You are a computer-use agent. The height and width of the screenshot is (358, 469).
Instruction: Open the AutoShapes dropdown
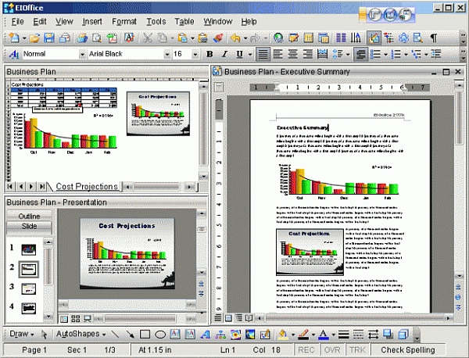tap(81, 334)
